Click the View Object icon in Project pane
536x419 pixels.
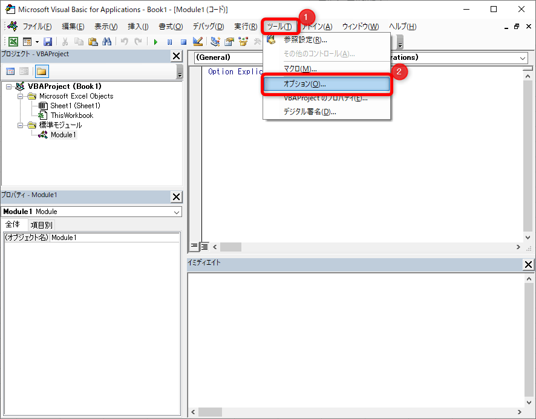point(24,71)
